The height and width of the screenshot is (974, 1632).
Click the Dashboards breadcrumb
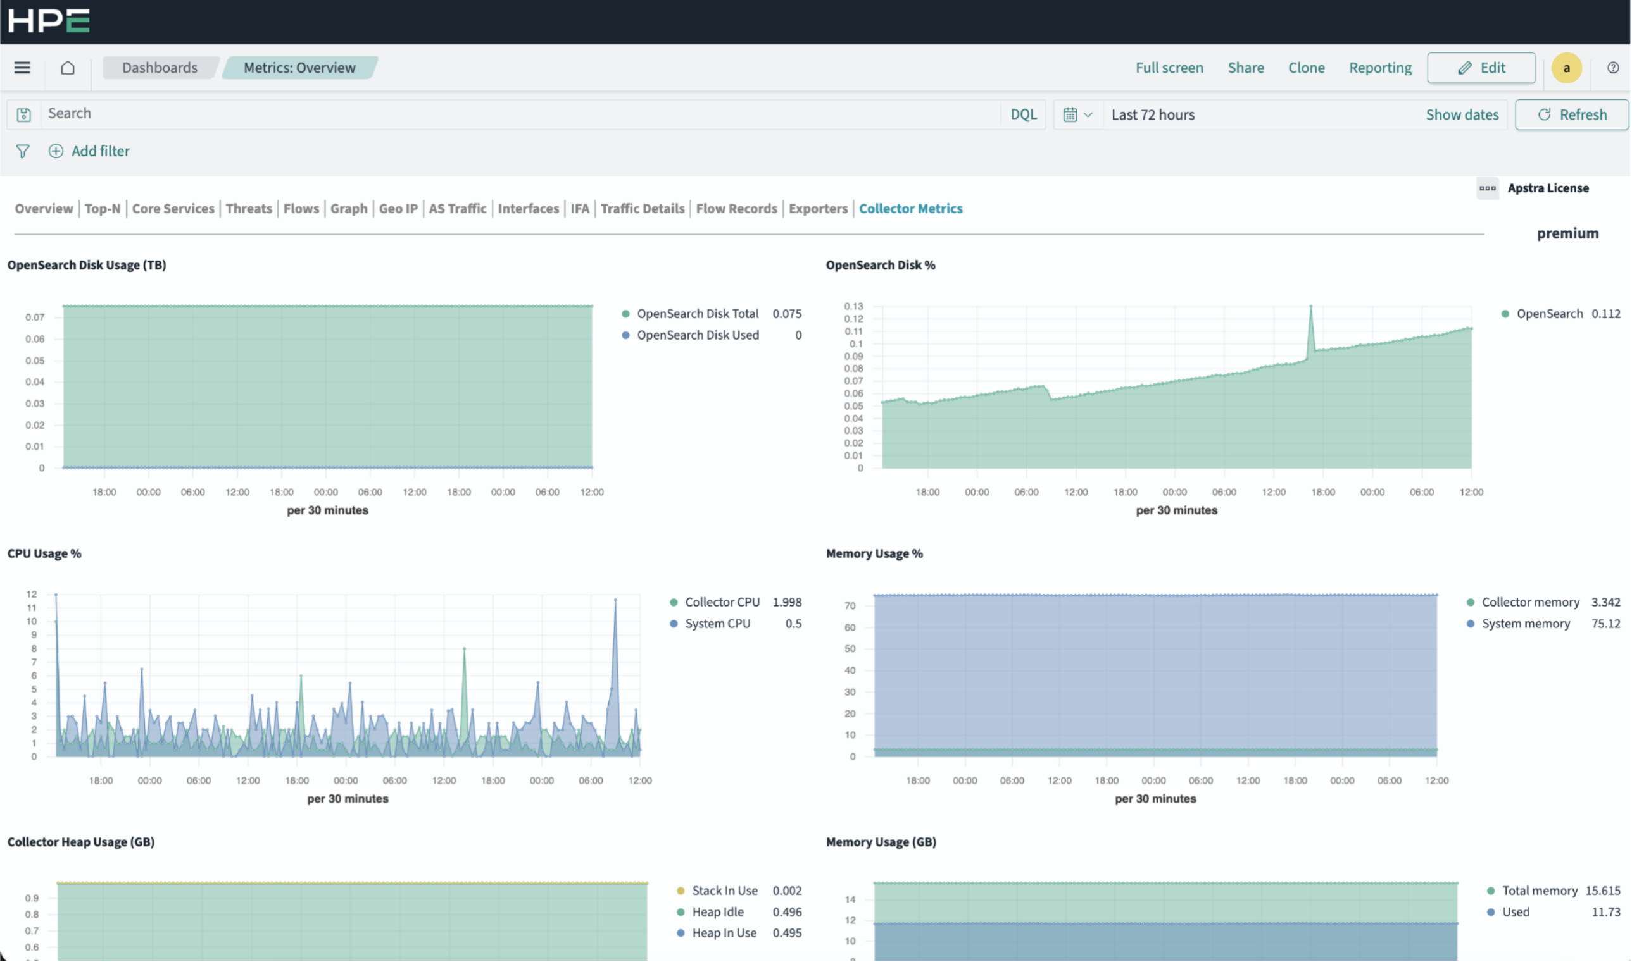pyautogui.click(x=160, y=68)
